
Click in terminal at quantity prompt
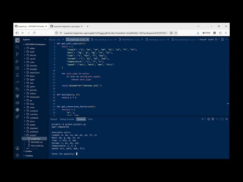pos(77,154)
